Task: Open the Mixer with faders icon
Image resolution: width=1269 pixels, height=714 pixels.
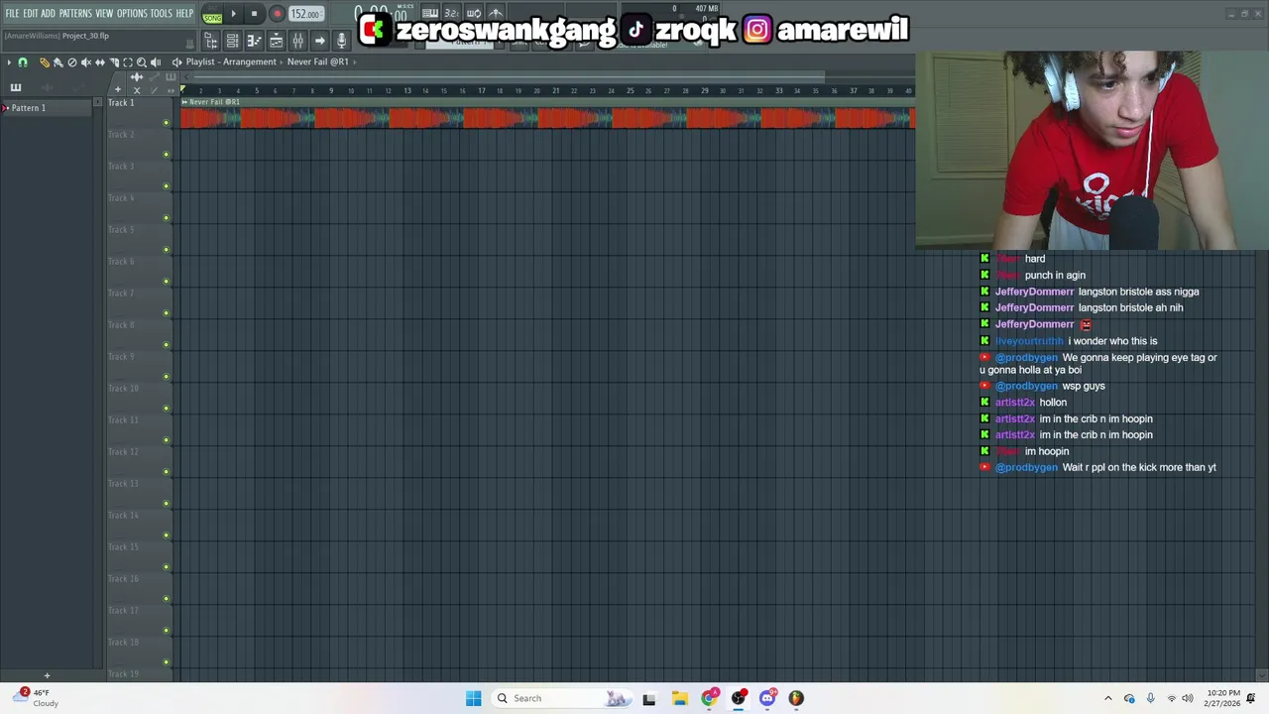Action: pyautogui.click(x=297, y=41)
